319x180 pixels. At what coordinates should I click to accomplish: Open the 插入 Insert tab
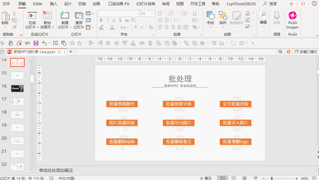[53, 4]
